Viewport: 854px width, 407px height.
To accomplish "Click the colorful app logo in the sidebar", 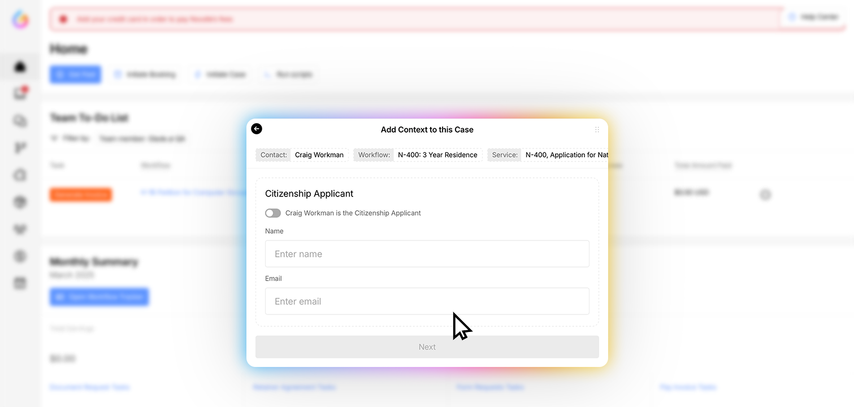I will pyautogui.click(x=20, y=20).
